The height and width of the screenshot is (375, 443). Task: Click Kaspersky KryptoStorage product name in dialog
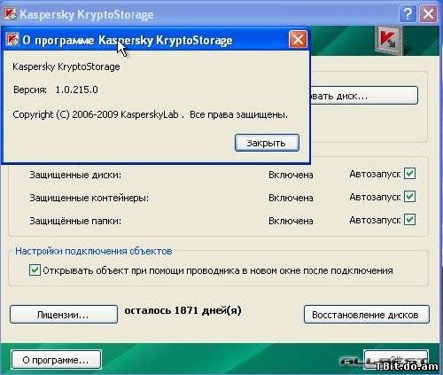click(66, 66)
